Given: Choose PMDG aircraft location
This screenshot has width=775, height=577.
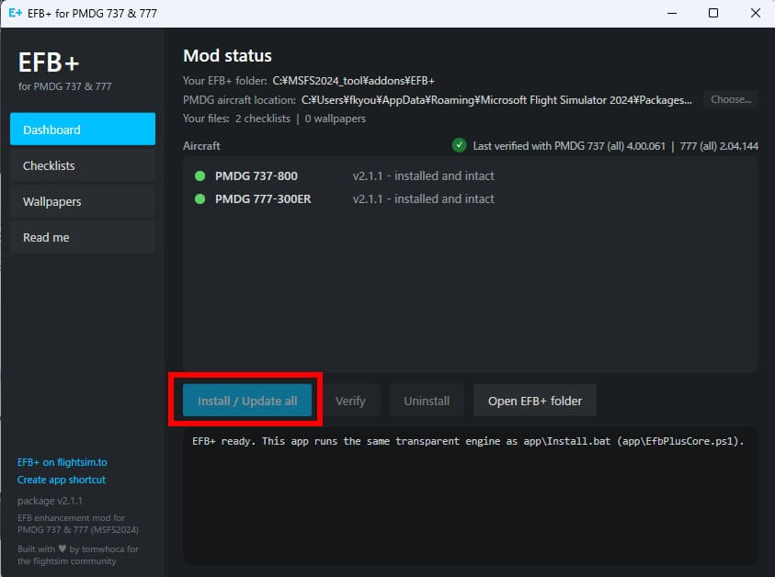Looking at the screenshot, I should [x=731, y=99].
